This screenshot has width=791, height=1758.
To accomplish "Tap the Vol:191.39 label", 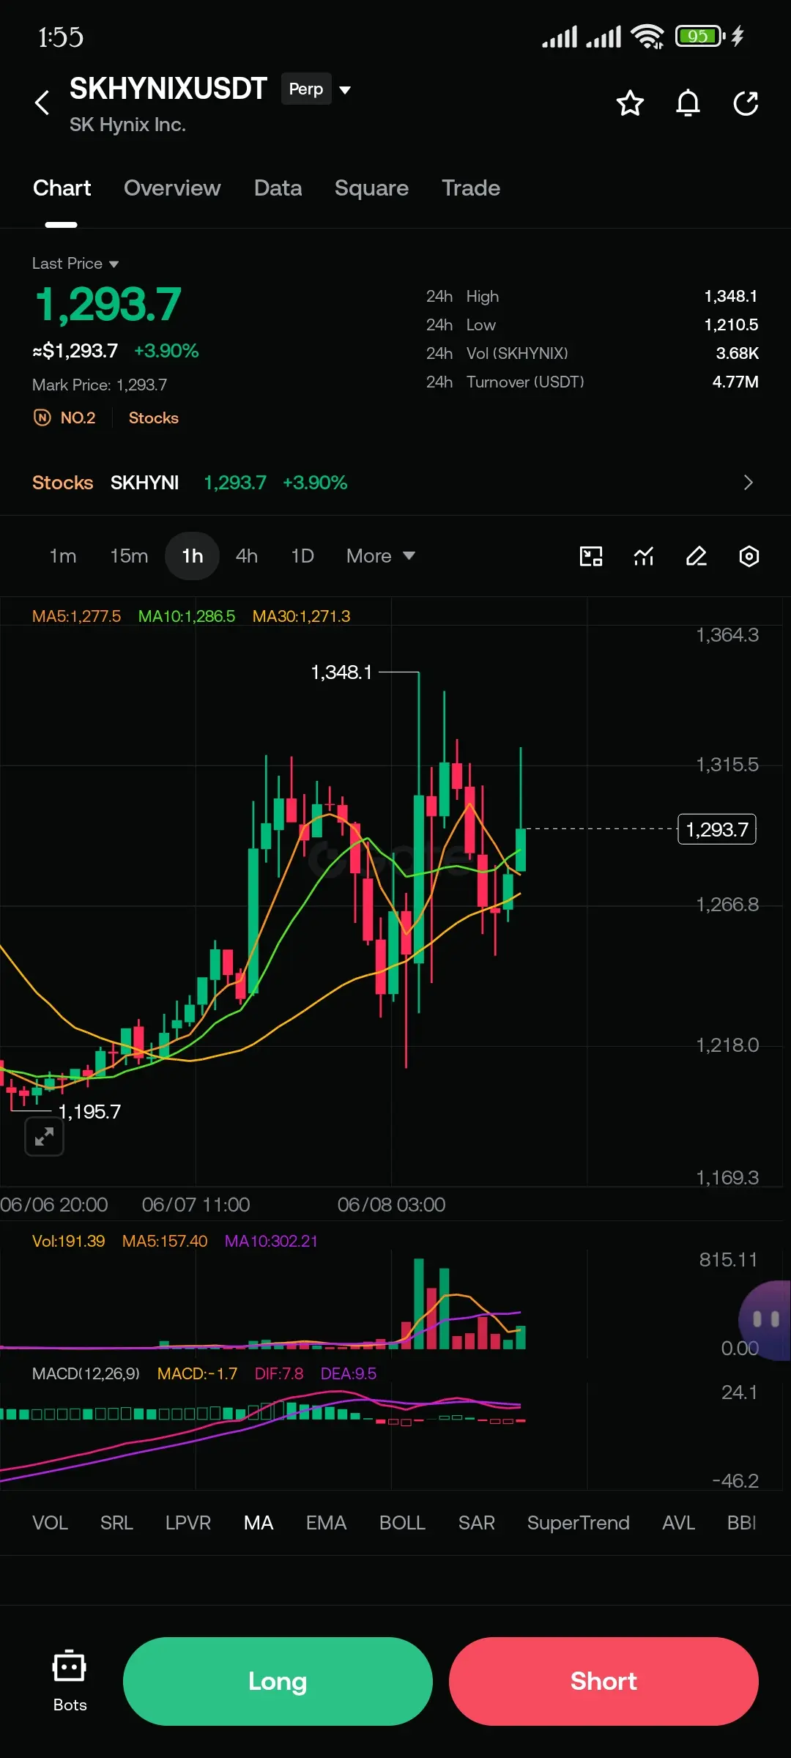I will coord(68,1241).
